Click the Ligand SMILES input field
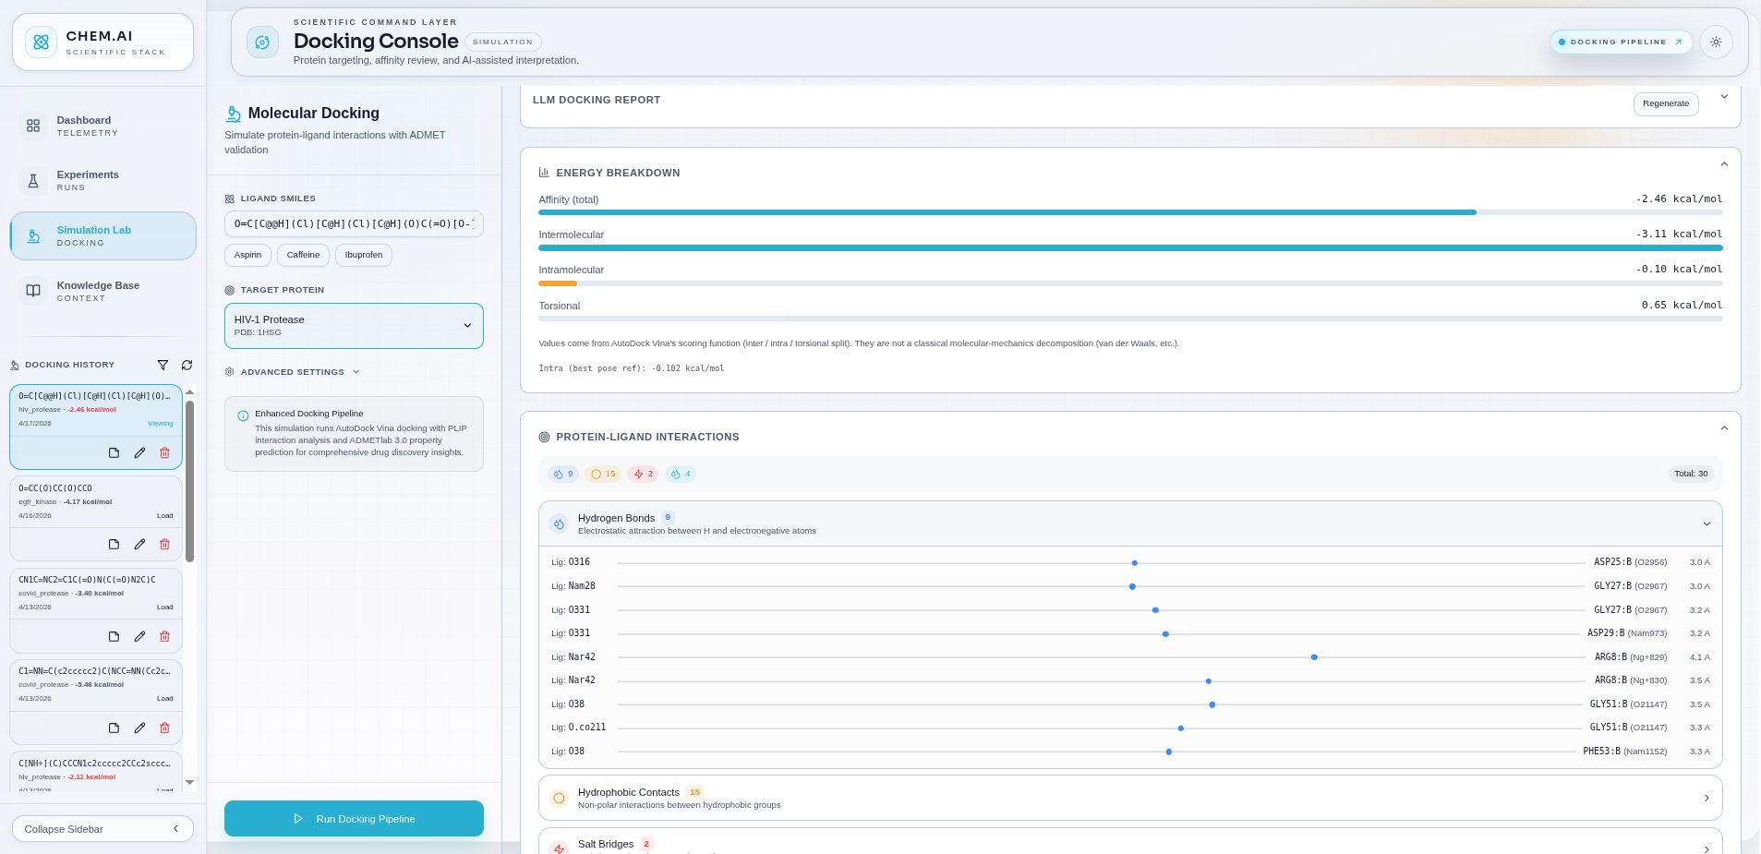This screenshot has width=1761, height=854. 354,223
